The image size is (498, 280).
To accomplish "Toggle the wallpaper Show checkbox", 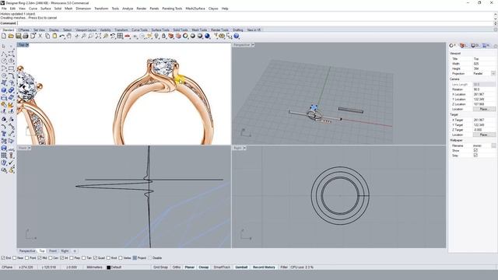I will [x=475, y=150].
